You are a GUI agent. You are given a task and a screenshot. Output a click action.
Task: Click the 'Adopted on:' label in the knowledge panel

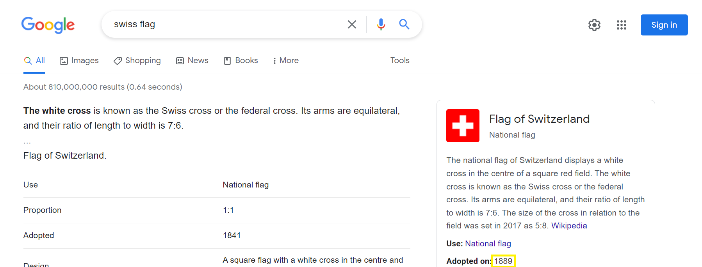(469, 261)
